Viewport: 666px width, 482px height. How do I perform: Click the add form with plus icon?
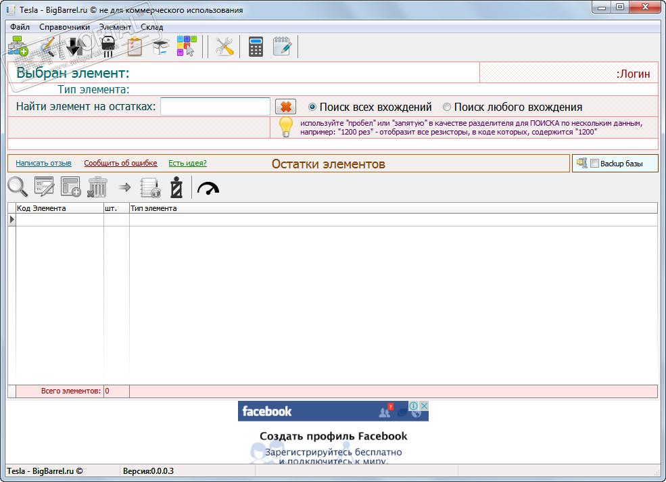pos(70,187)
